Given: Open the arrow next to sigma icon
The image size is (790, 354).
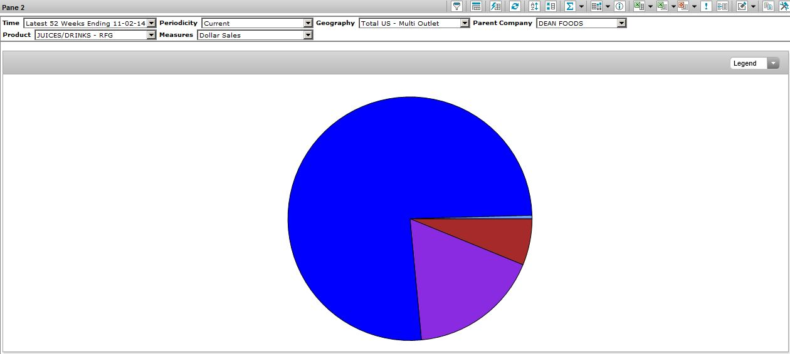Looking at the screenshot, I should click(582, 6).
